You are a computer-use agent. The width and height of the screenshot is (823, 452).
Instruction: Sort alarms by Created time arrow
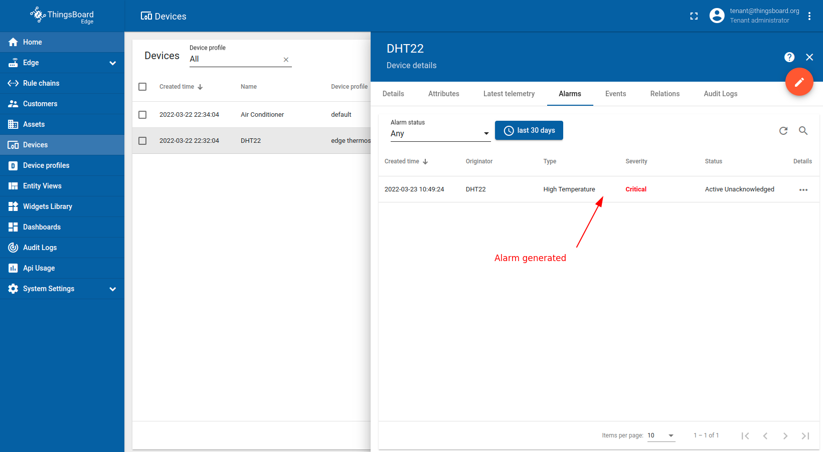coord(425,161)
